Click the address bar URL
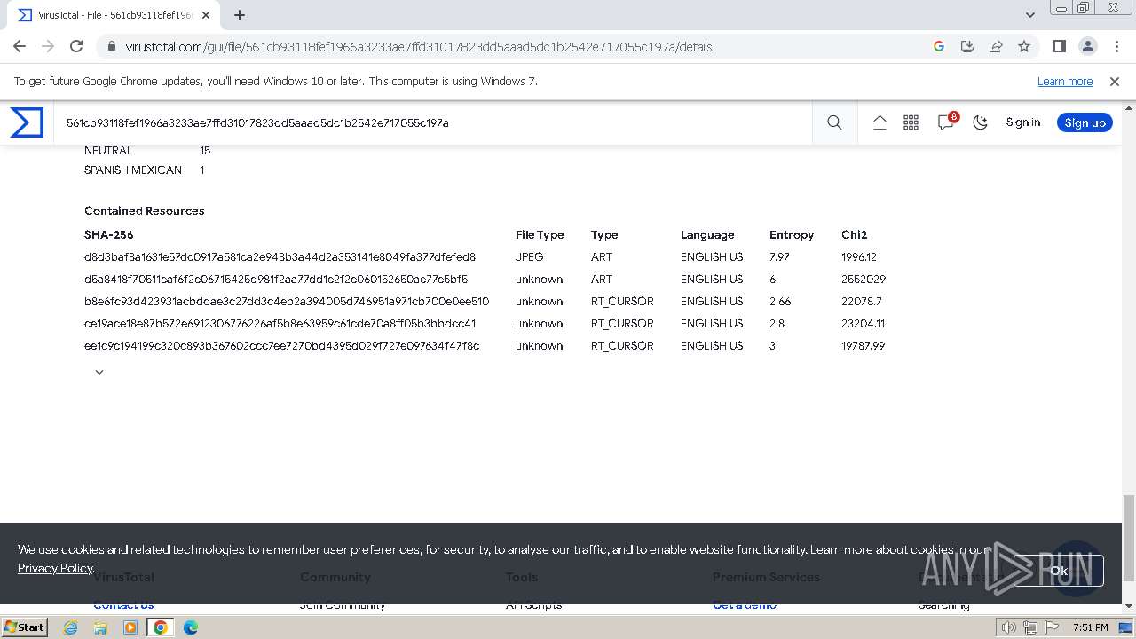This screenshot has height=639, width=1136. pos(419,47)
